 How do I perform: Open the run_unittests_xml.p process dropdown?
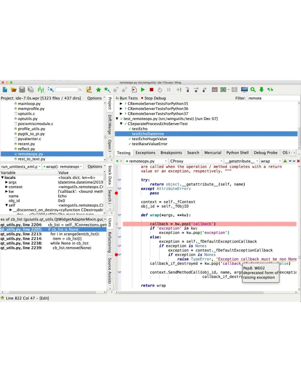tap(21, 166)
